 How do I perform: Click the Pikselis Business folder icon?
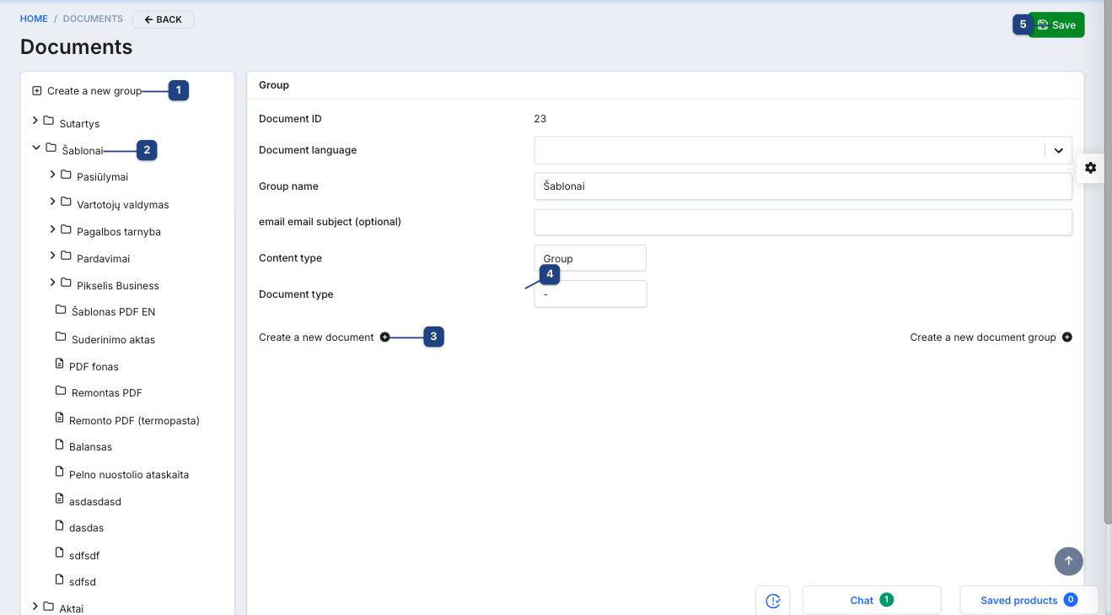point(66,283)
